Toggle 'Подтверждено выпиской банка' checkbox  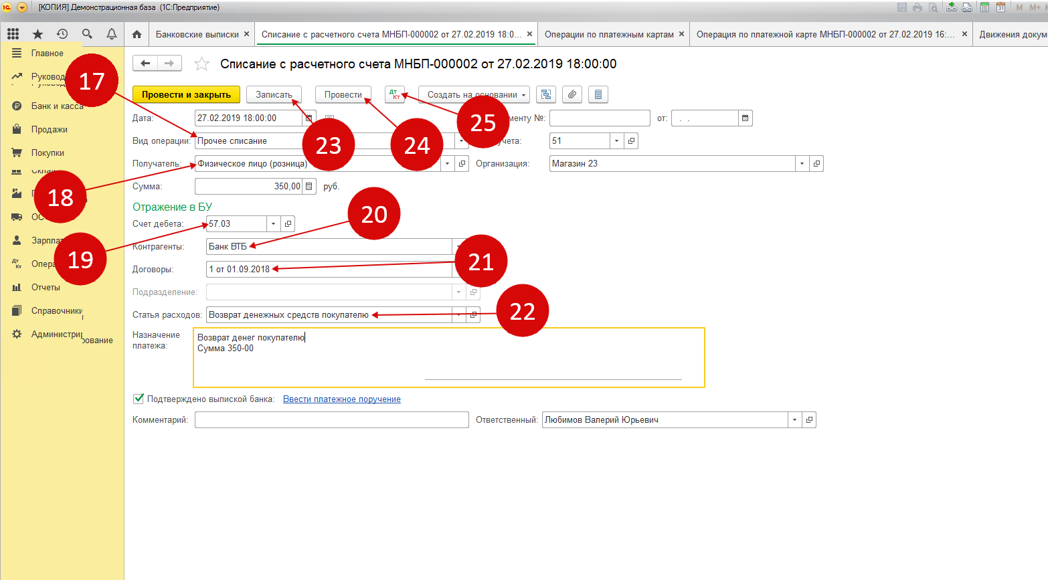139,399
